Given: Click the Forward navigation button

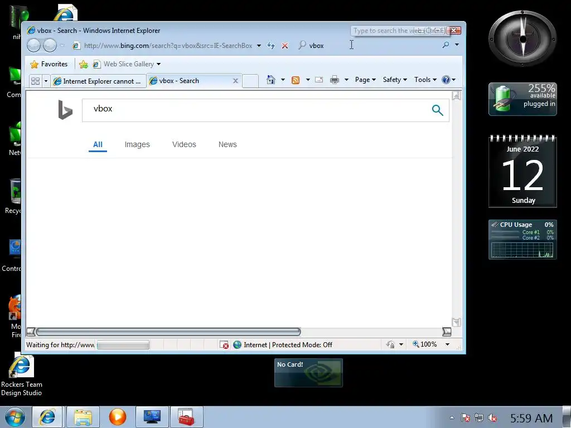Looking at the screenshot, I should (50, 46).
